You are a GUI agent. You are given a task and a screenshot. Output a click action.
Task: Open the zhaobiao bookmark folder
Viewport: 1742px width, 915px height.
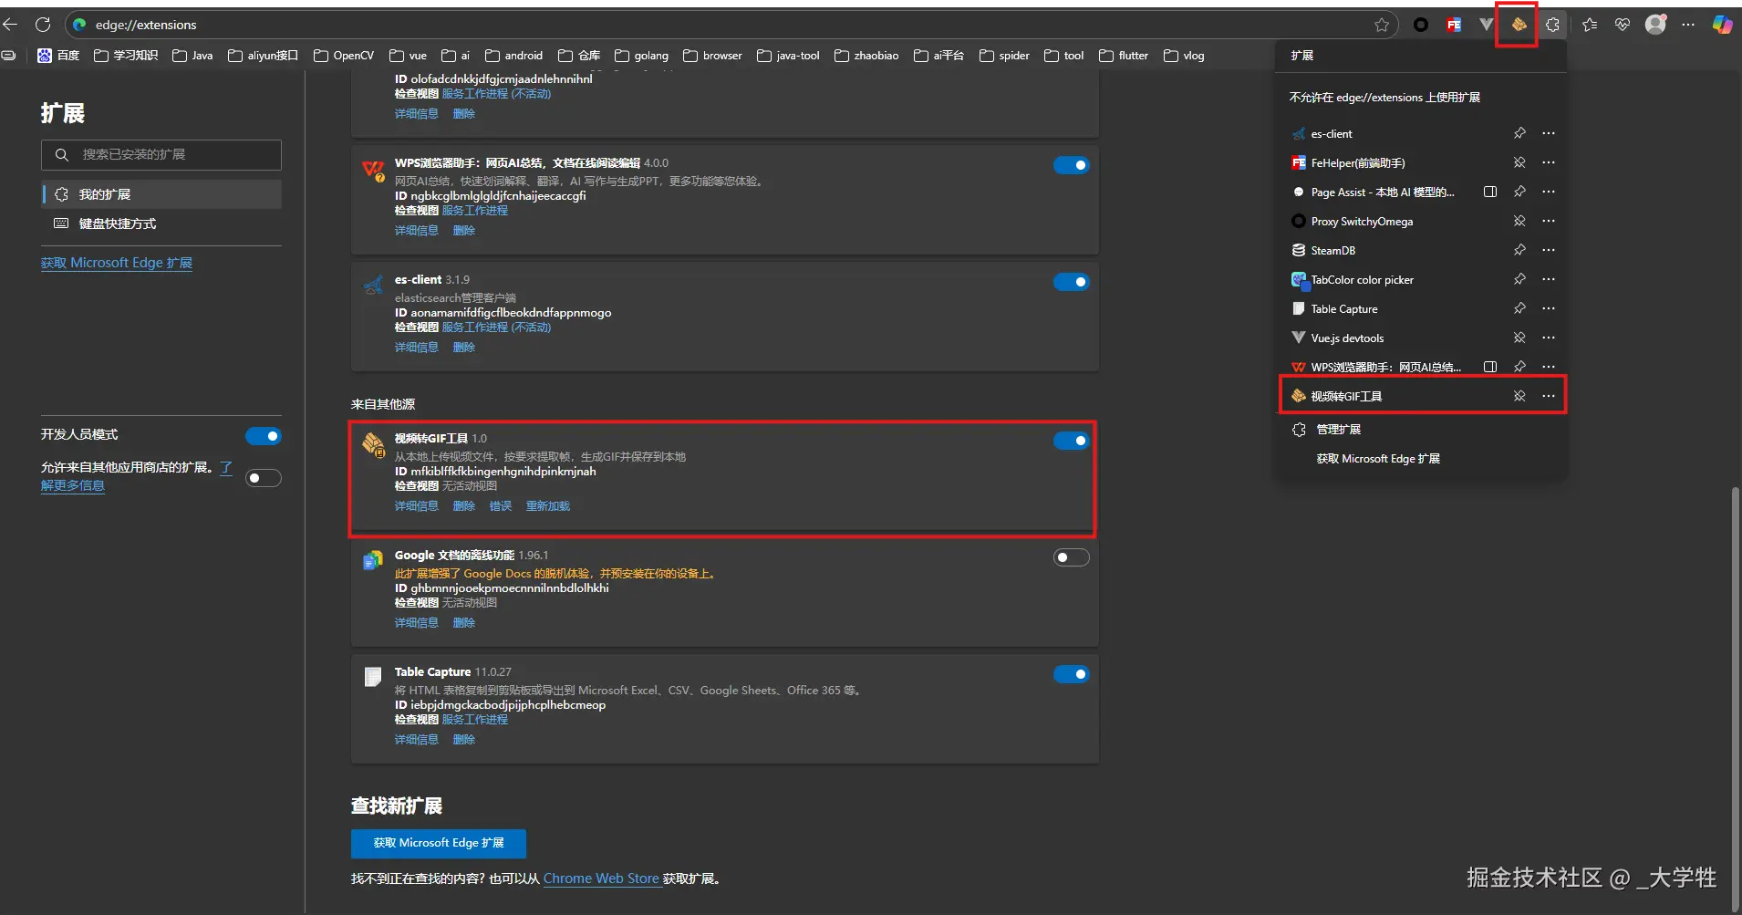[866, 56]
